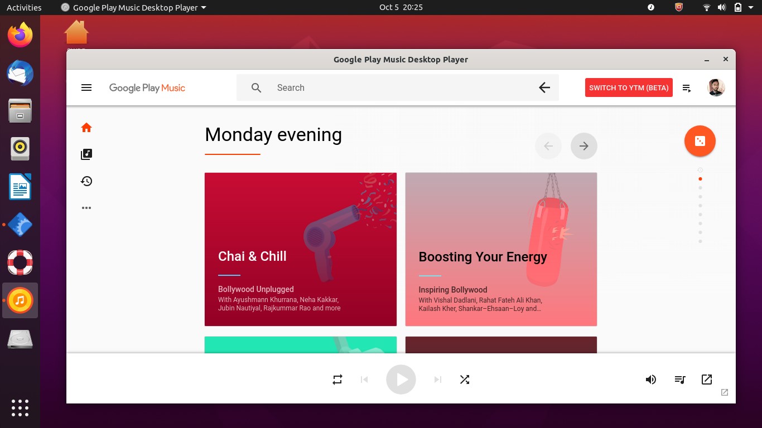Toggle shuffle mode
This screenshot has height=428, width=762.
(465, 380)
